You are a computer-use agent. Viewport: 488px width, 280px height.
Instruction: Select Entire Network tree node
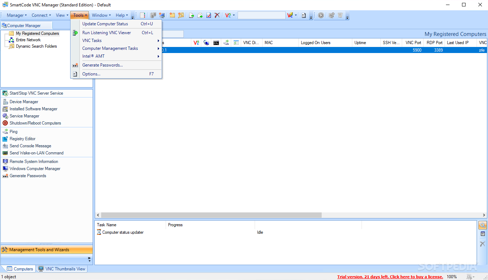28,40
